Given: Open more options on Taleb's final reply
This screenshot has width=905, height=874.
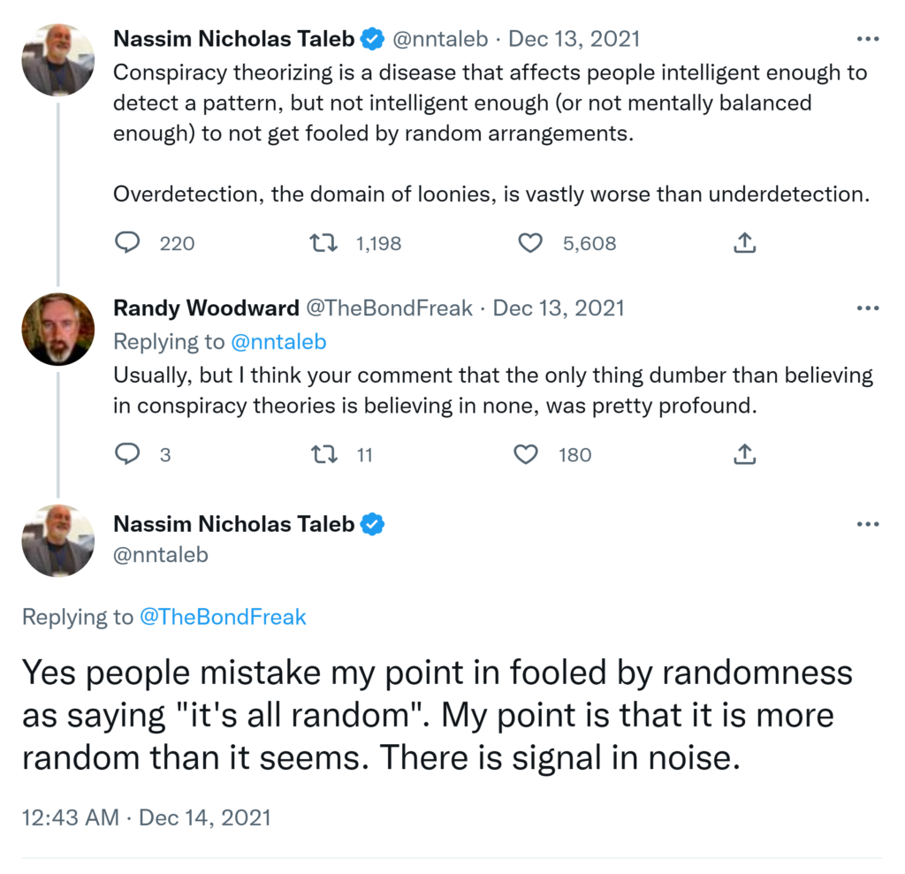Looking at the screenshot, I should click(x=869, y=524).
